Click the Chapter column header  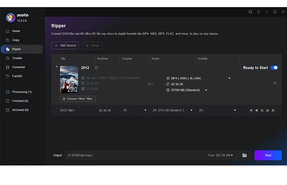point(127,59)
